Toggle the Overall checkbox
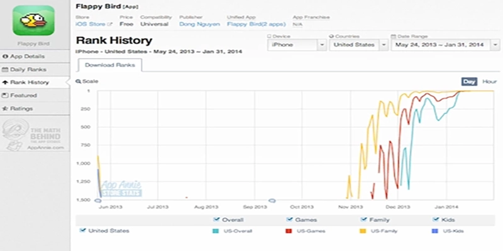 (x=216, y=219)
